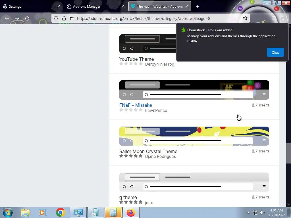Click scrollbar down arrow

pyautogui.click(x=288, y=204)
